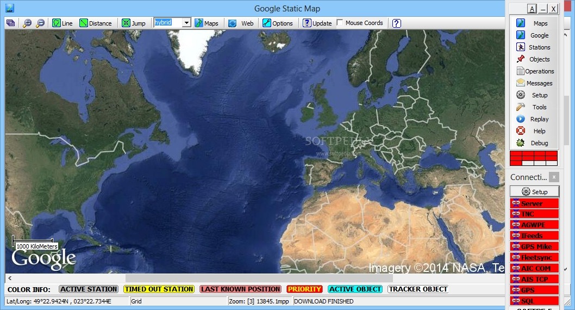Toggle the IFeeds connection

[534, 235]
